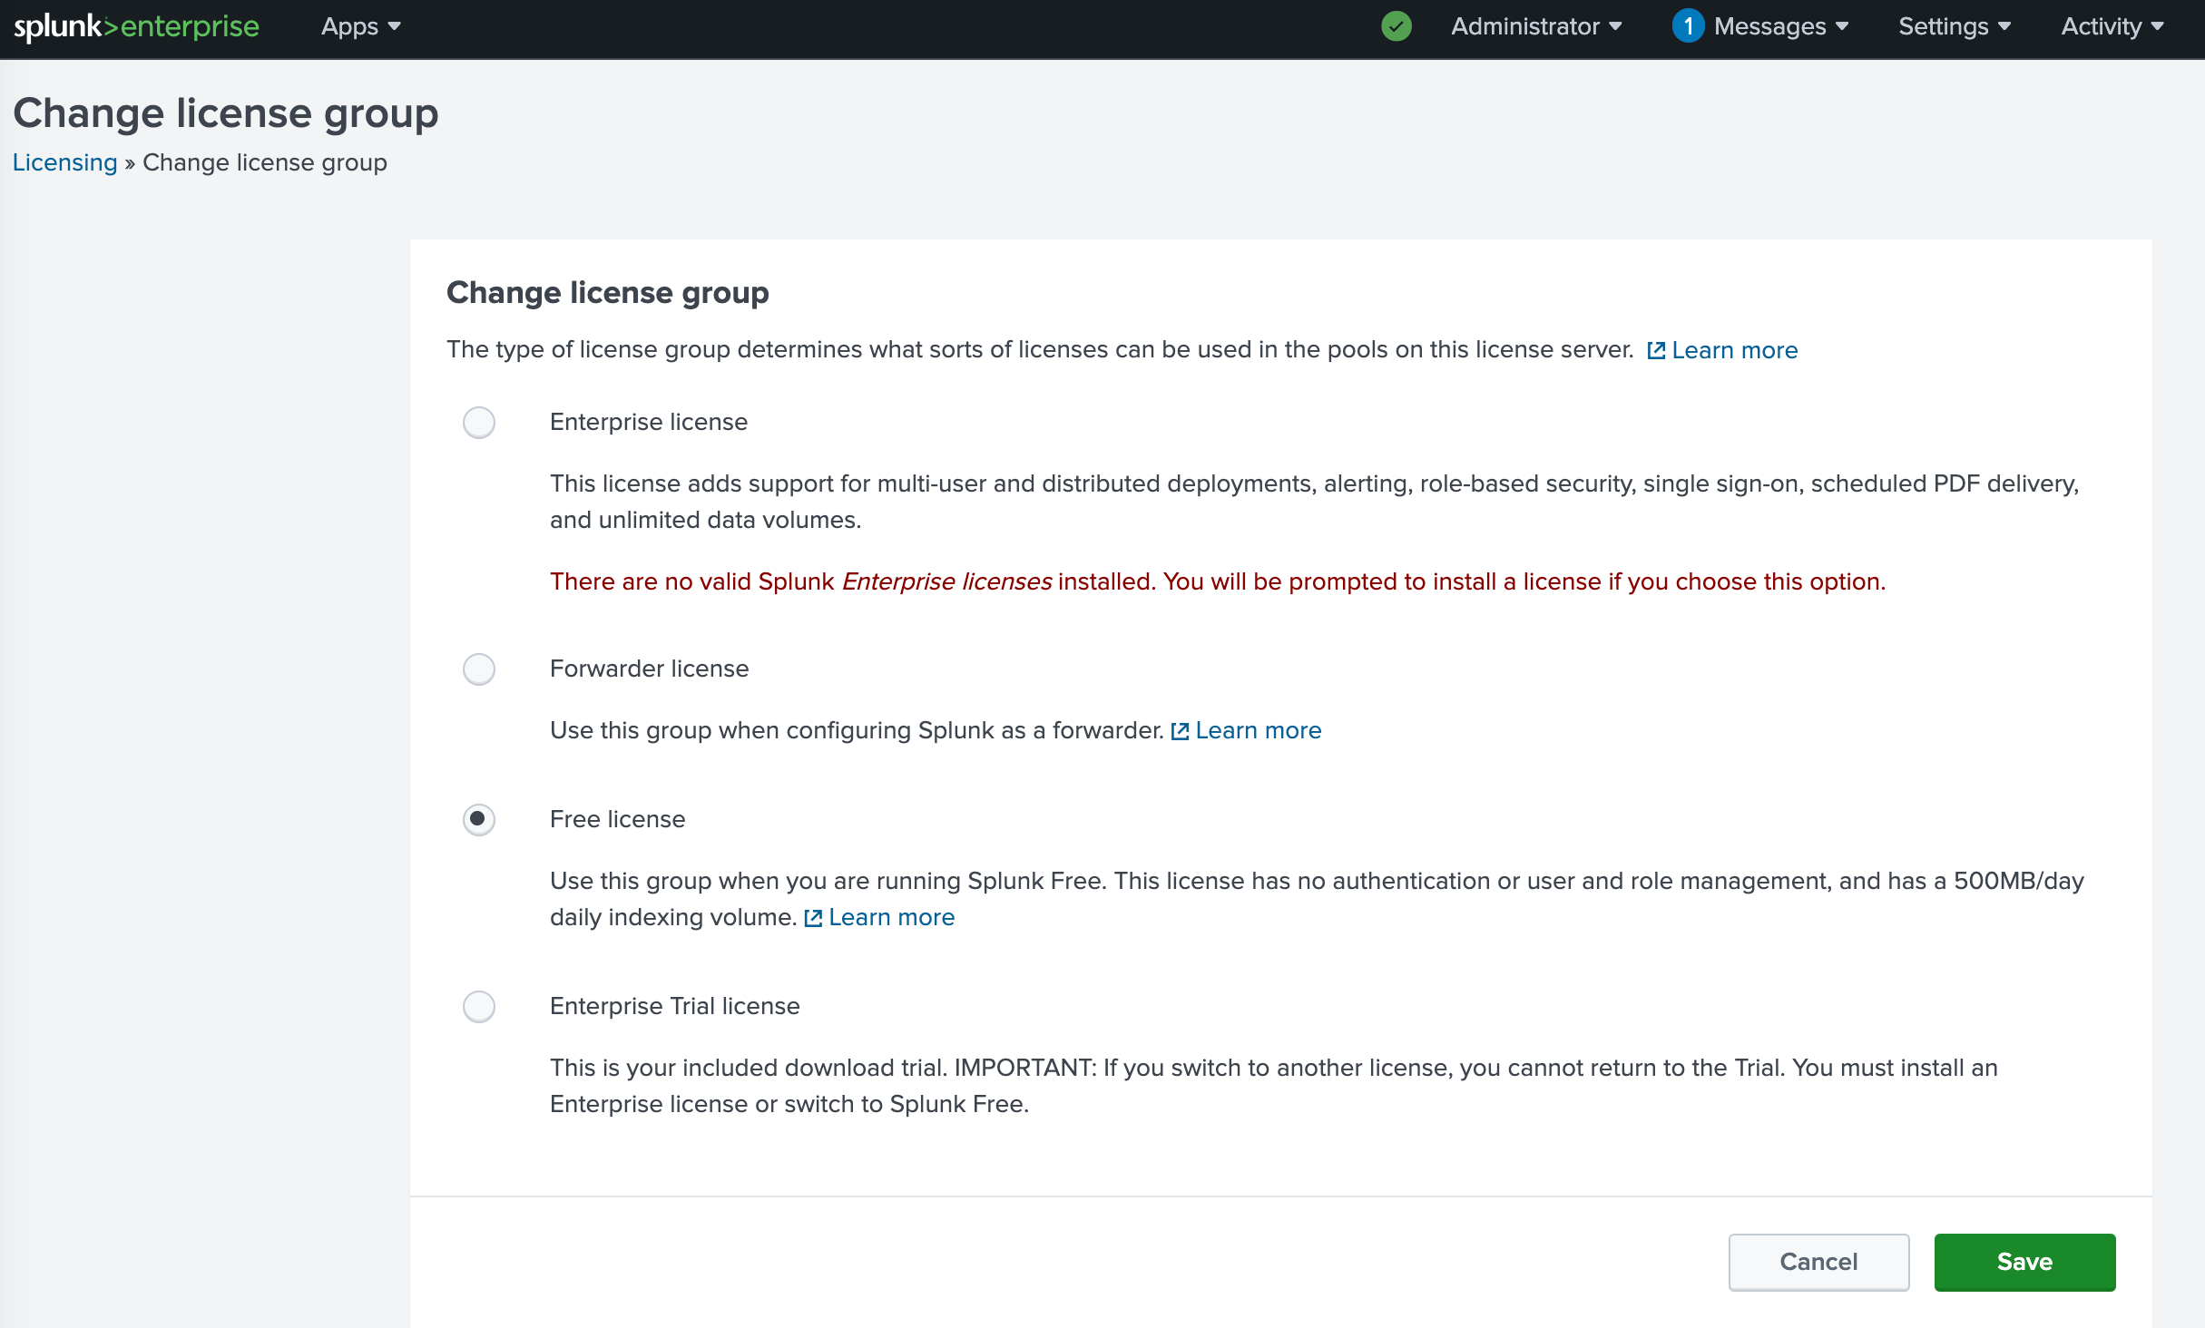Click the 'Enterprise Trial license' label text
2205x1328 pixels.
click(x=675, y=1006)
